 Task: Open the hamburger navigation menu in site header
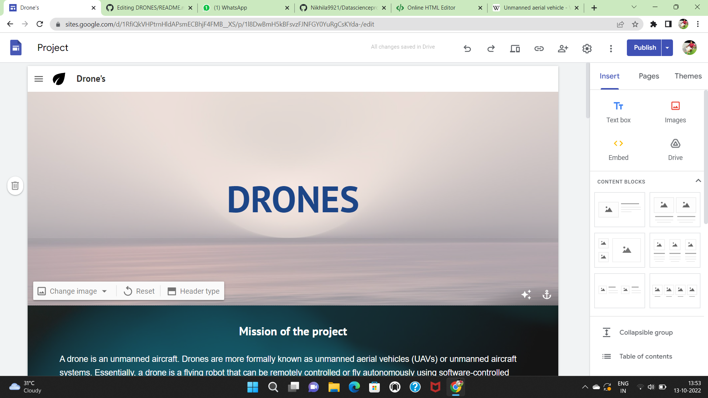(39, 79)
